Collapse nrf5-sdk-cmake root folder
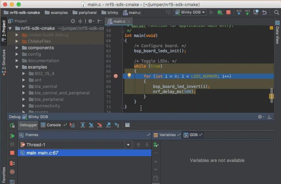Image resolution: width=281 pixels, height=184 pixels. click(10, 28)
